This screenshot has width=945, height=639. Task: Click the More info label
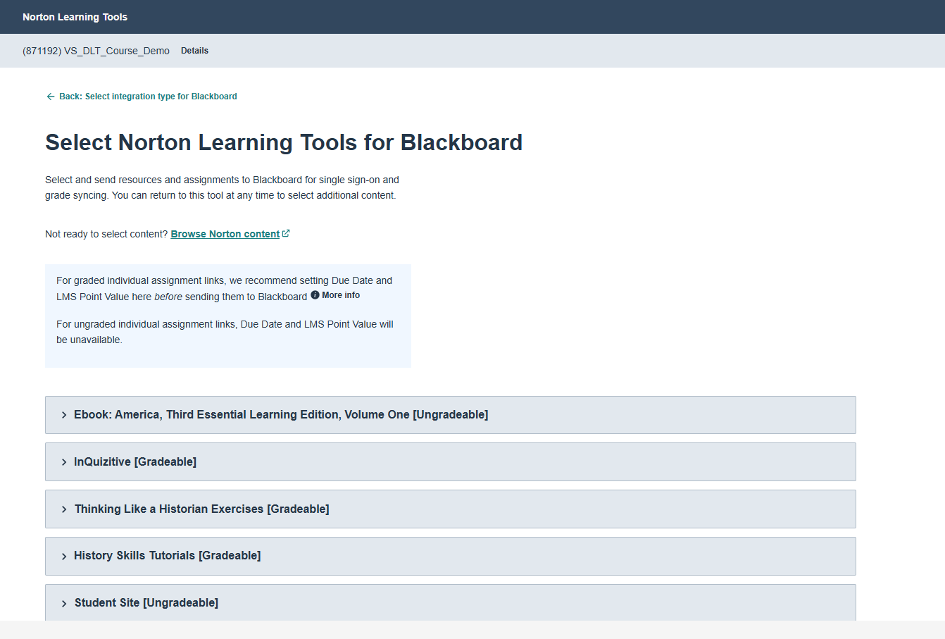click(x=341, y=294)
